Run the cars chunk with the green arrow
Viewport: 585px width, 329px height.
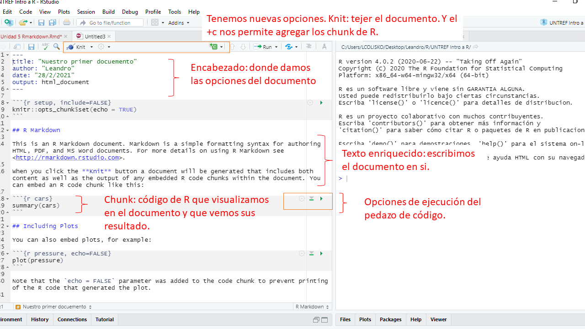(321, 199)
